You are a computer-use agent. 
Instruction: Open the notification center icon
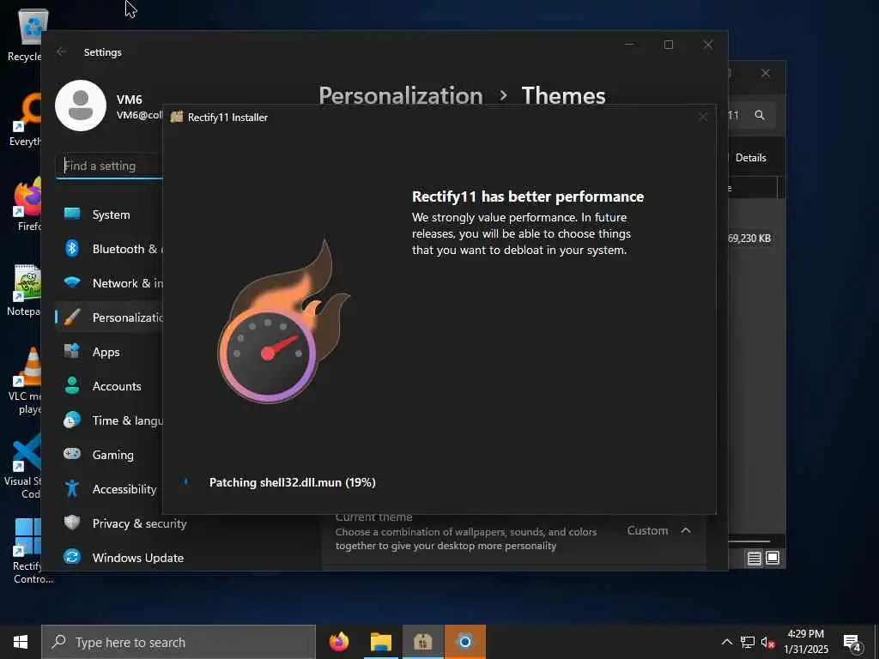852,644
